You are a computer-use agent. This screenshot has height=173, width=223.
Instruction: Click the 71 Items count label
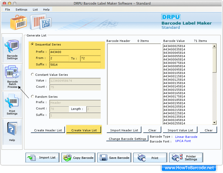[200, 41]
